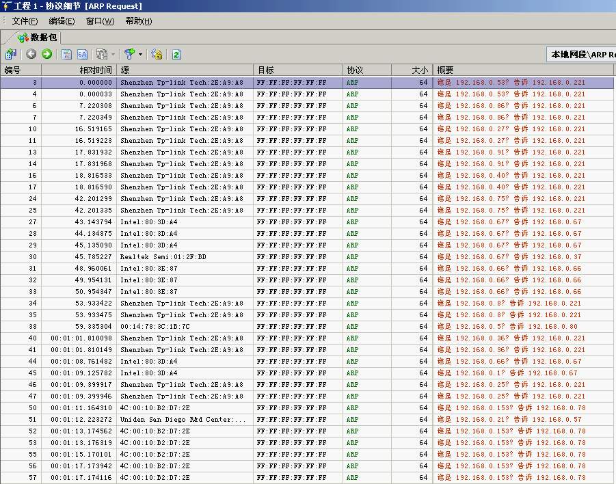Switch to the 数据包 tab
This screenshot has height=484, width=616.
(x=38, y=38)
